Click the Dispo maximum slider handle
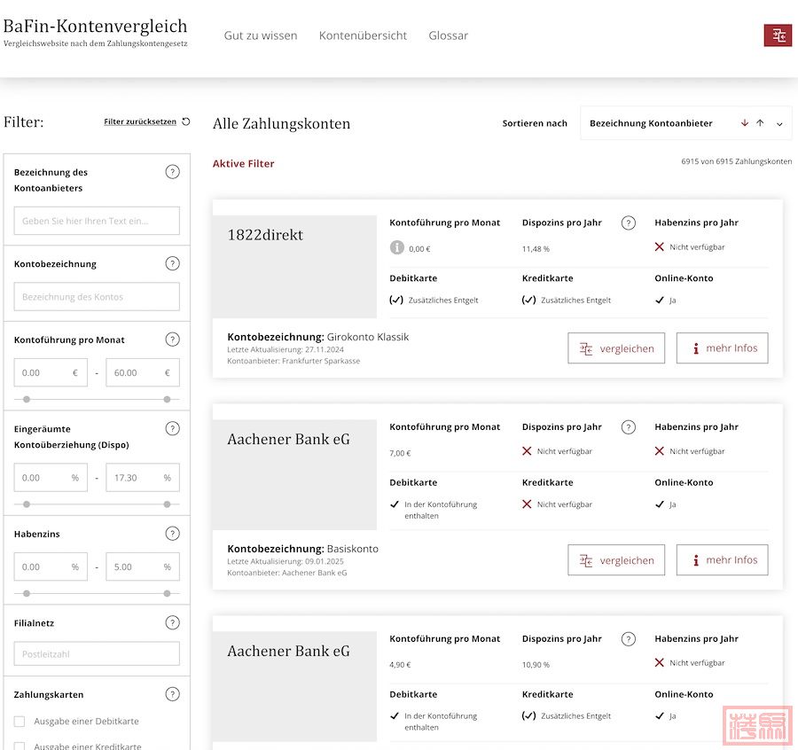Screen dimensions: 798x750 point(167,504)
